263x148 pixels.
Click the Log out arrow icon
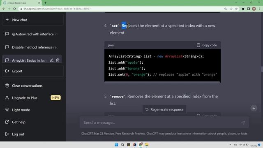7,134
